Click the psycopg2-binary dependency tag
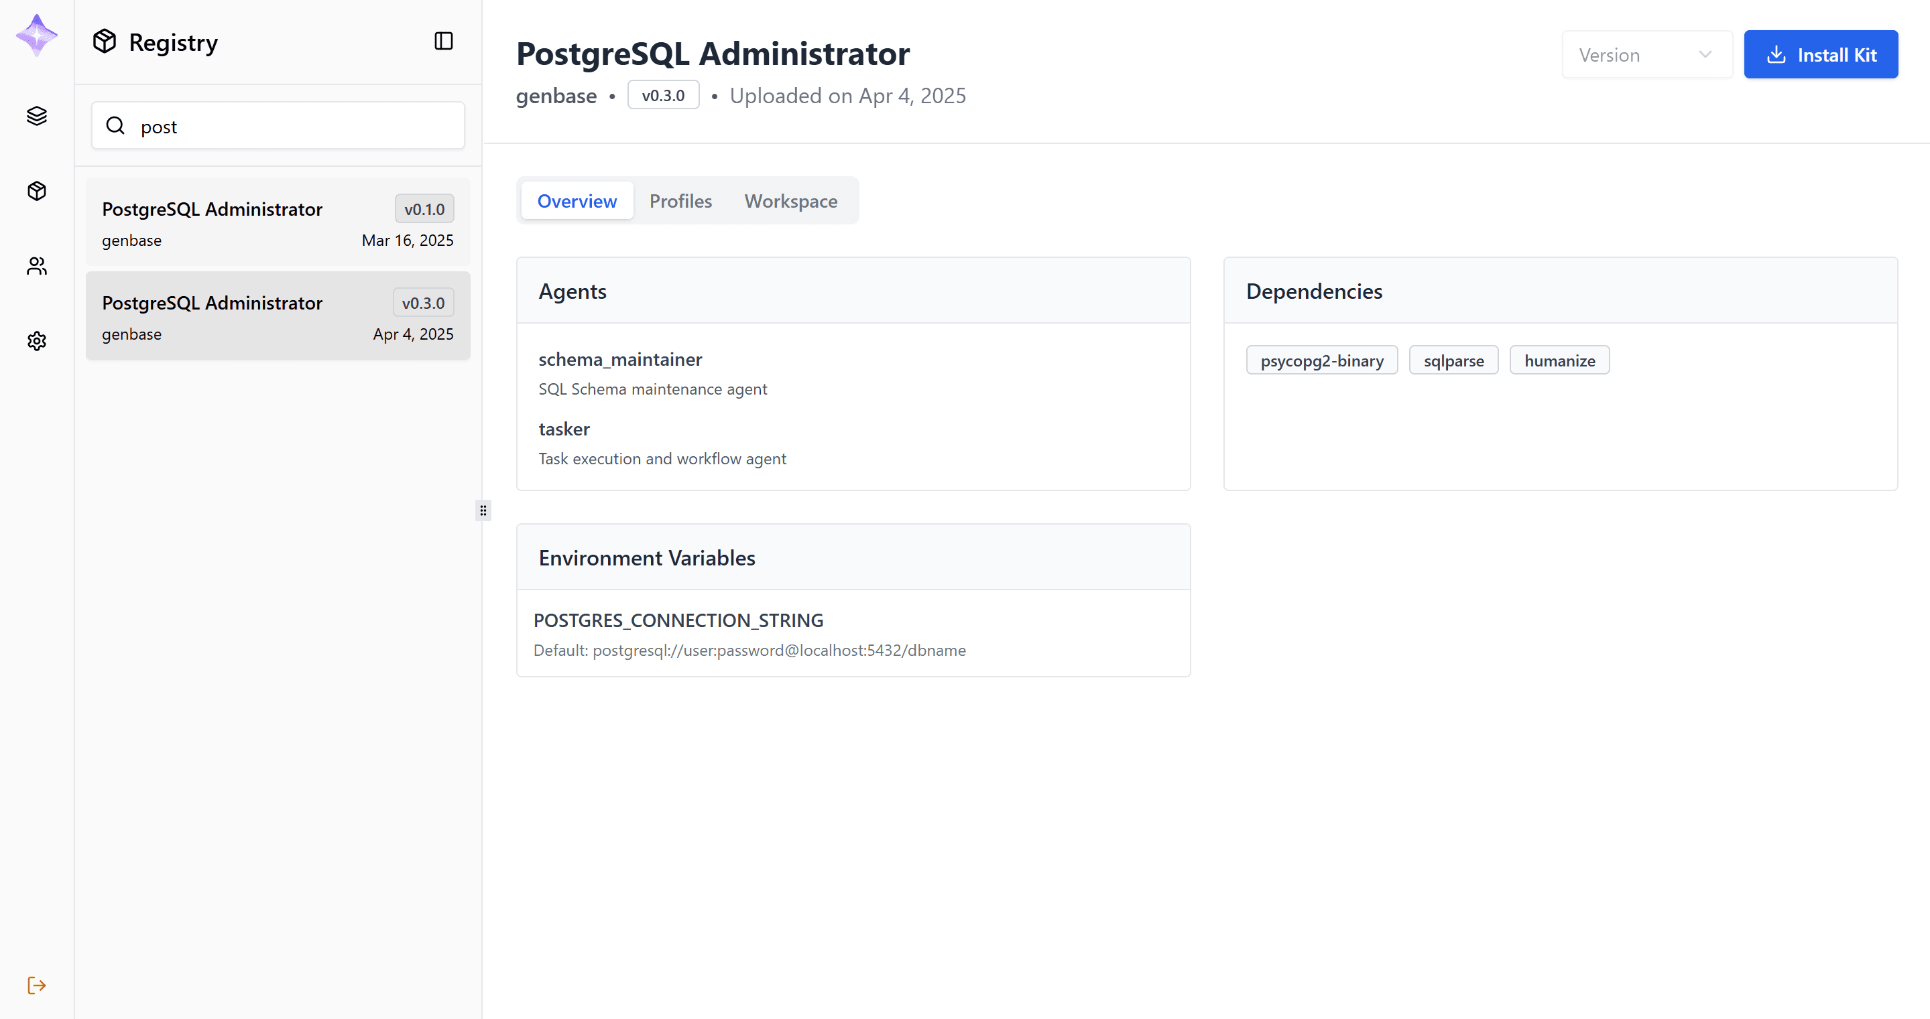 1321,360
